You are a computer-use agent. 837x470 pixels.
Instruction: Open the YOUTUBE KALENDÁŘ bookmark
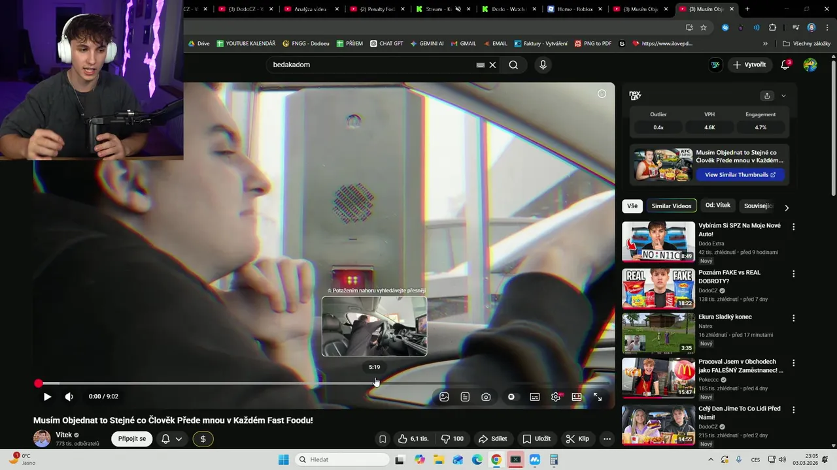[x=246, y=44]
